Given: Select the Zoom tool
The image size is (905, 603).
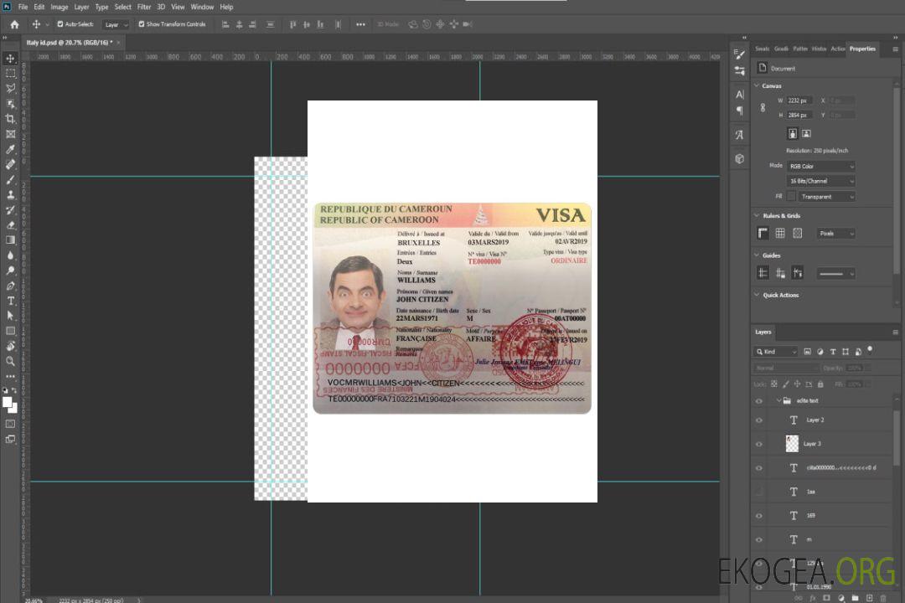Looking at the screenshot, I should pos(10,361).
